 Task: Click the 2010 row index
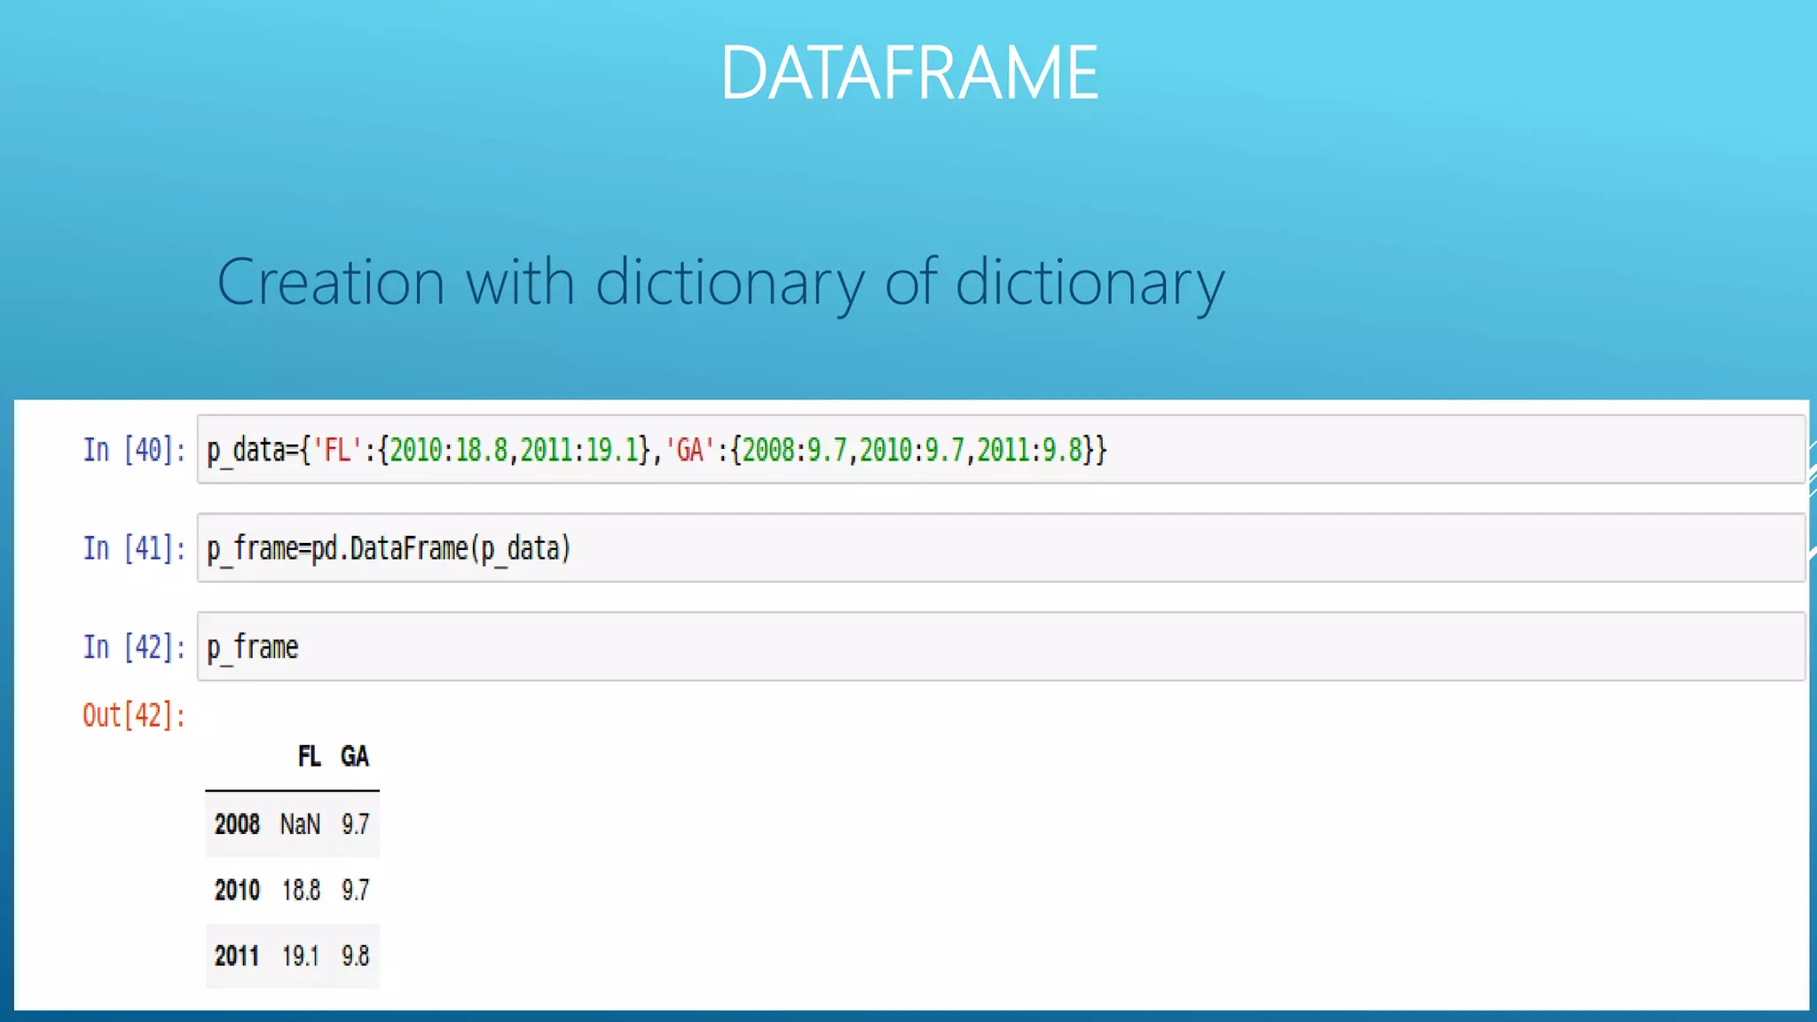237,890
